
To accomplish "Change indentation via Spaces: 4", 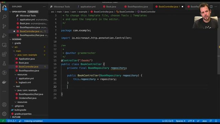I will pyautogui.click(x=180, y=121).
